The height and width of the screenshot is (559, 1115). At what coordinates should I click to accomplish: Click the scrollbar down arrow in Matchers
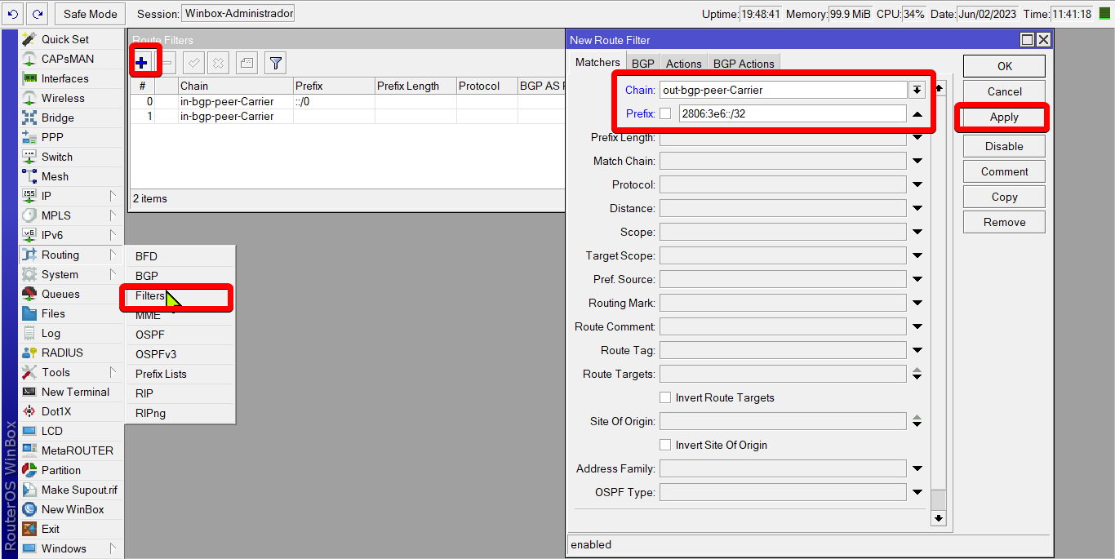point(939,518)
